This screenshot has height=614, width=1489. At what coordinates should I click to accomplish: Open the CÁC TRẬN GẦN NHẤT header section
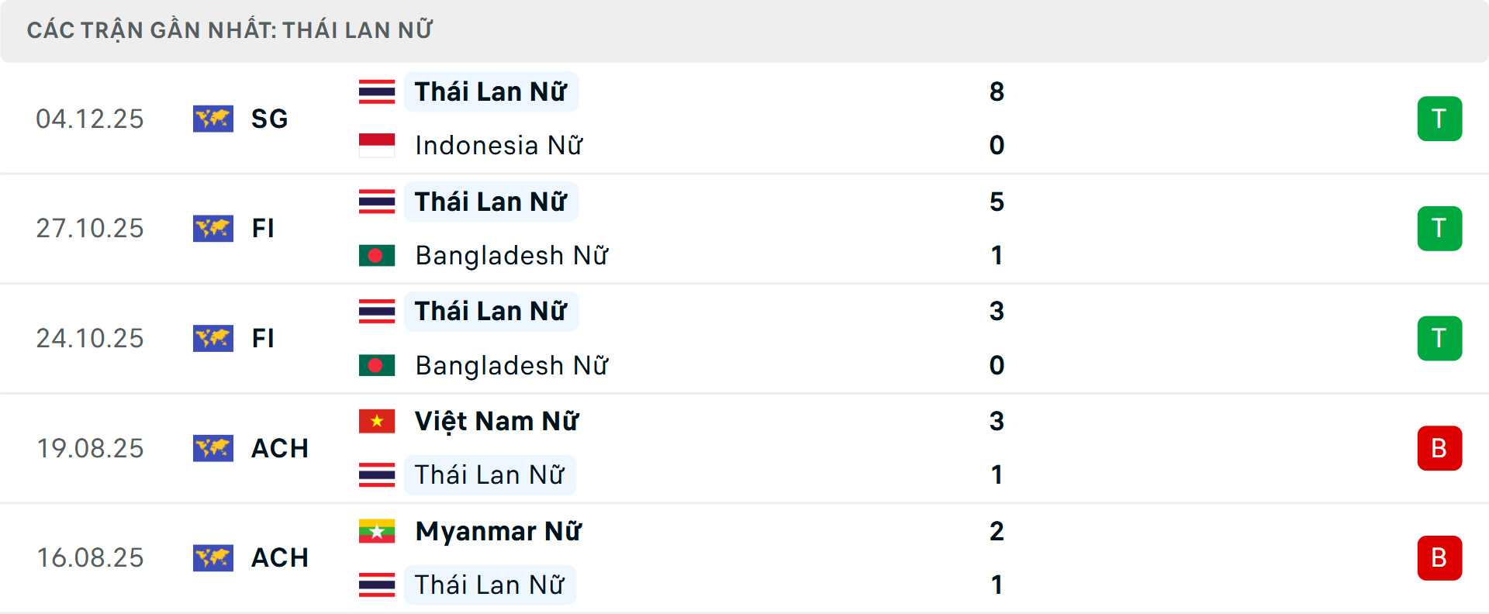(230, 29)
